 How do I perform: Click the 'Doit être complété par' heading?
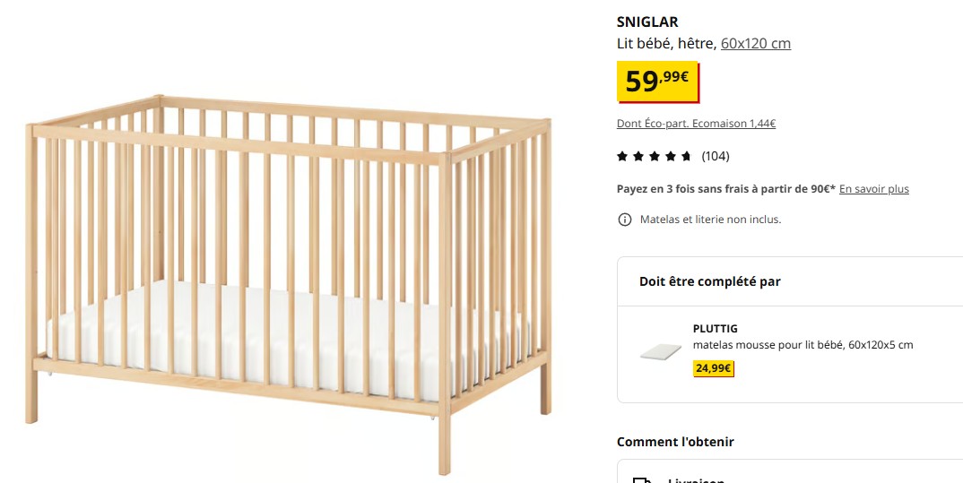click(x=709, y=281)
